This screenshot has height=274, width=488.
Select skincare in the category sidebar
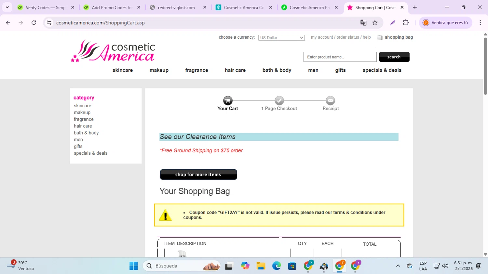click(82, 106)
